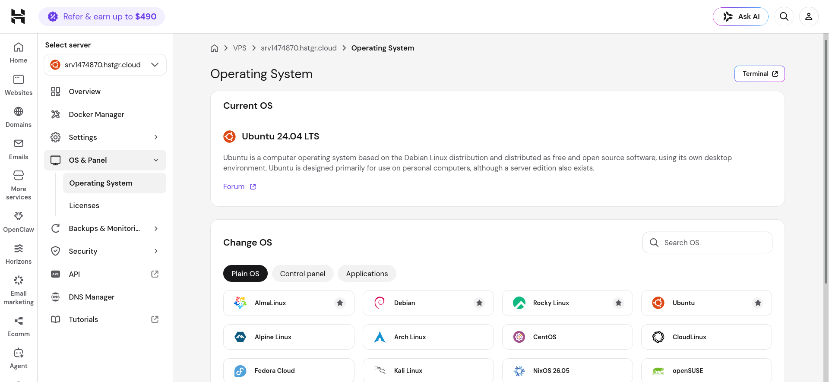Click the home icon in breadcrumb
The width and height of the screenshot is (829, 382).
click(214, 48)
